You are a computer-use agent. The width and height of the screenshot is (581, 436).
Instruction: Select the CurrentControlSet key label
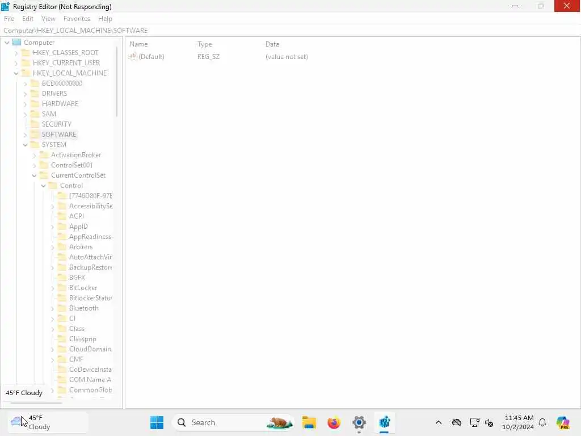pos(78,175)
